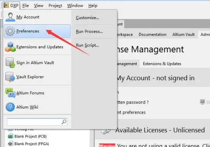Select Blank Project (PCB) in the list
This screenshot has width=210, height=147.
[30, 136]
